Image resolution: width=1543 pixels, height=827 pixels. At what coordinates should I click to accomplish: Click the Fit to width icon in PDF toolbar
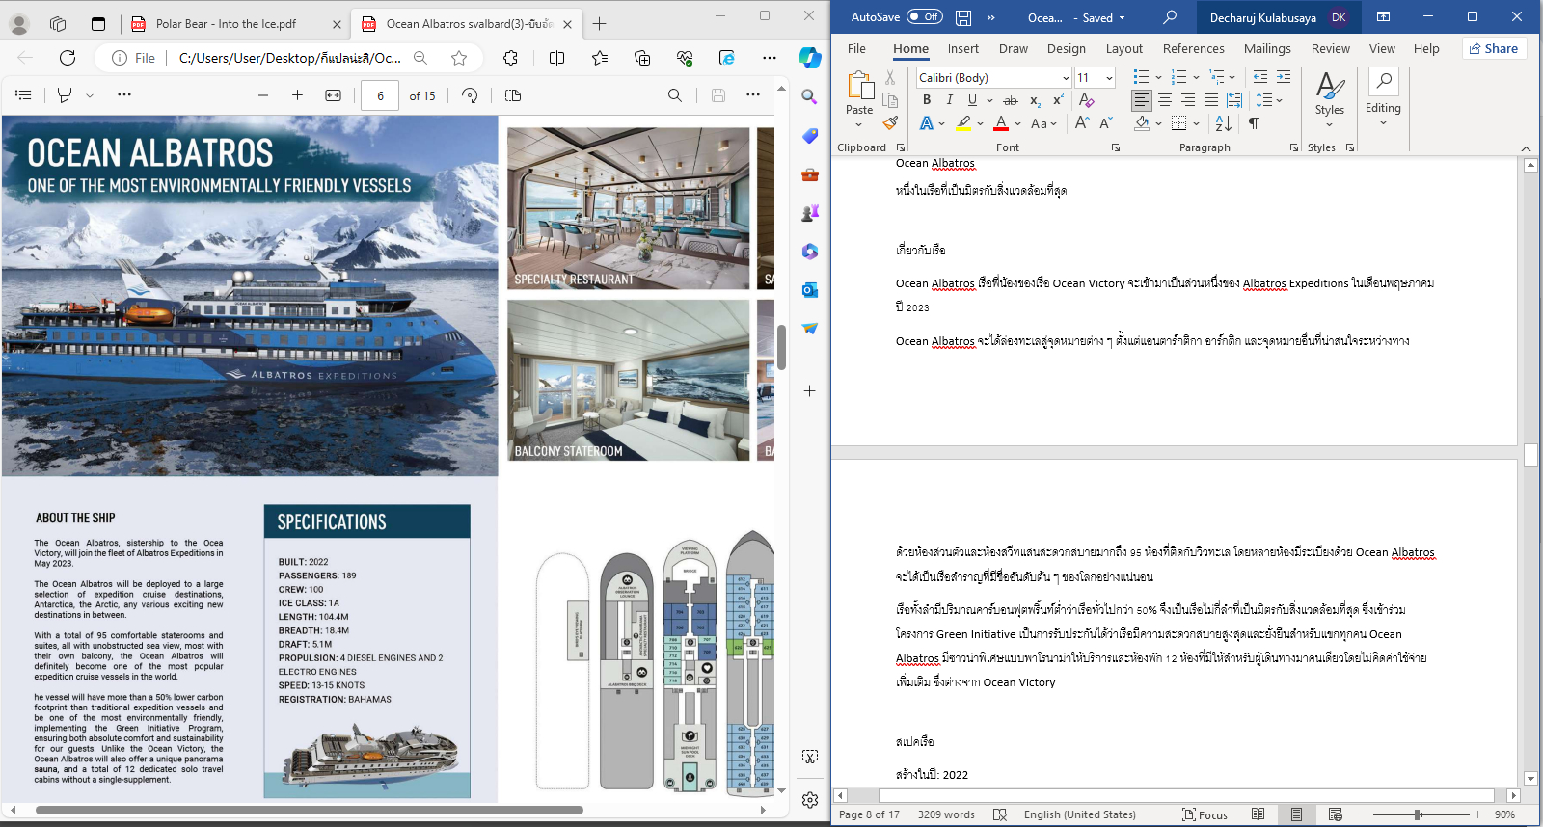[x=334, y=95]
